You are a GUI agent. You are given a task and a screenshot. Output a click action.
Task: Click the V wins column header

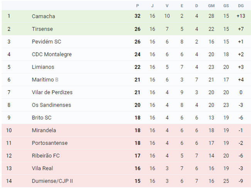pyautogui.click(x=167, y=6)
